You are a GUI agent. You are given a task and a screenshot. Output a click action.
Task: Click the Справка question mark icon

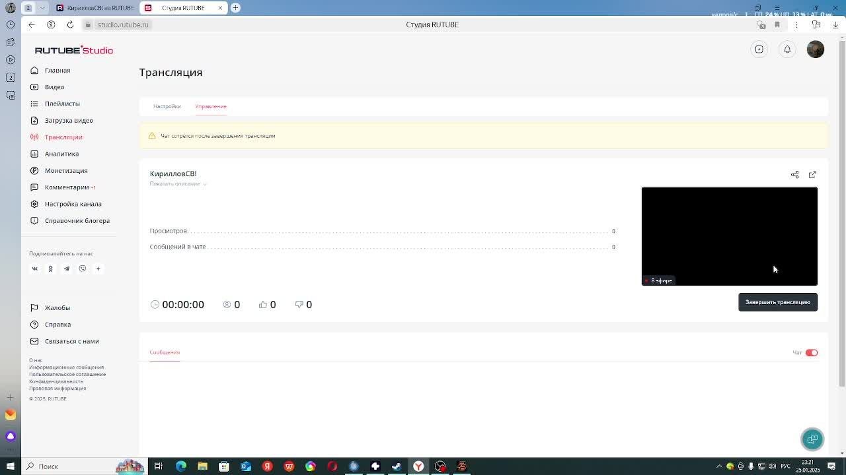click(34, 325)
